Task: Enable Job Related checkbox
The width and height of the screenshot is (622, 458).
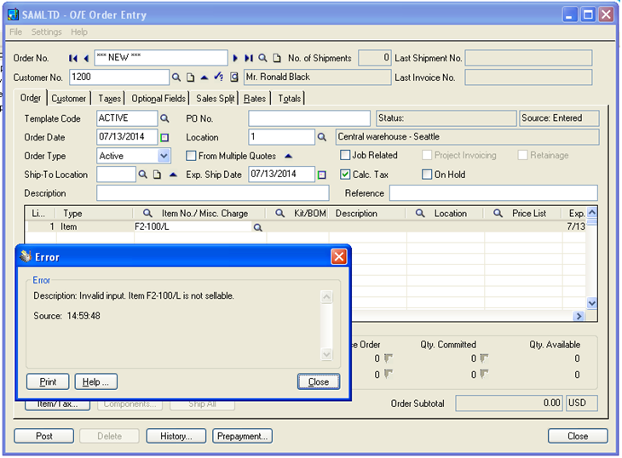Action: (345, 155)
